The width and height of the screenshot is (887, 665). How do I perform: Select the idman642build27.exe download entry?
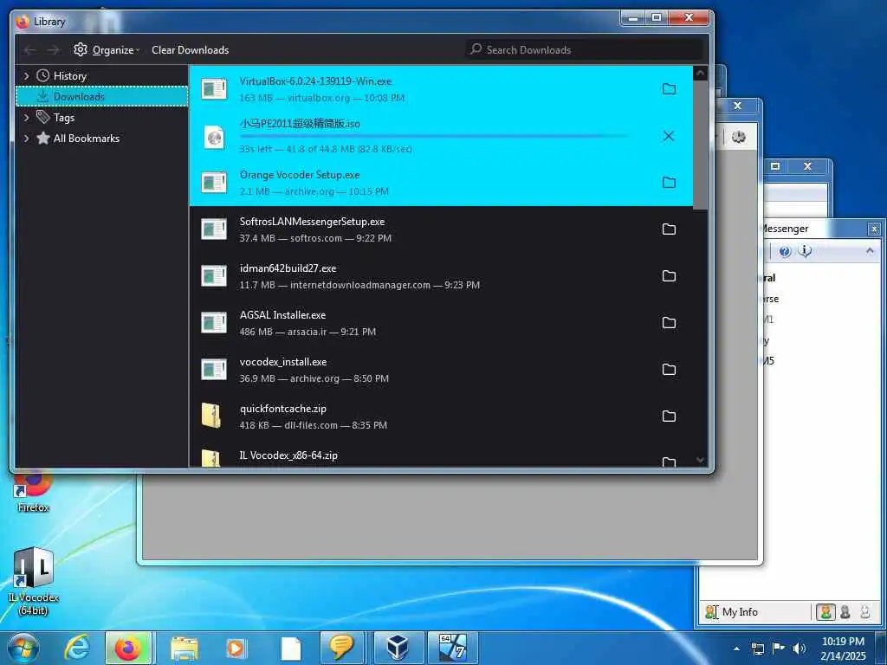click(441, 276)
